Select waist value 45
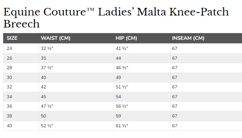This screenshot has width=242, height=138. click(44, 97)
